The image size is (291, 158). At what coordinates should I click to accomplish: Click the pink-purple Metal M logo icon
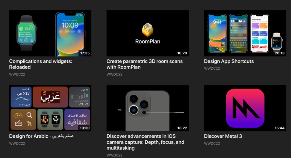click(245, 108)
